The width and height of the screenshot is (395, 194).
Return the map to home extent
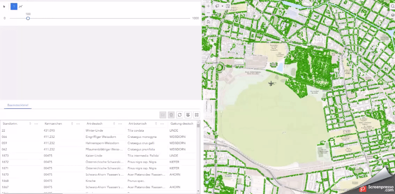click(x=208, y=22)
